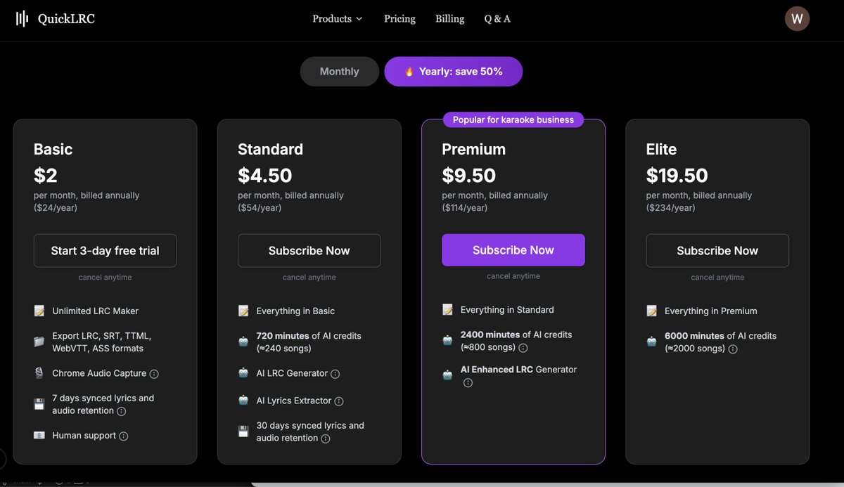Click the microphone icon beside Chrome Audio Capture
Viewport: 844px width, 487px height.
tap(39, 373)
